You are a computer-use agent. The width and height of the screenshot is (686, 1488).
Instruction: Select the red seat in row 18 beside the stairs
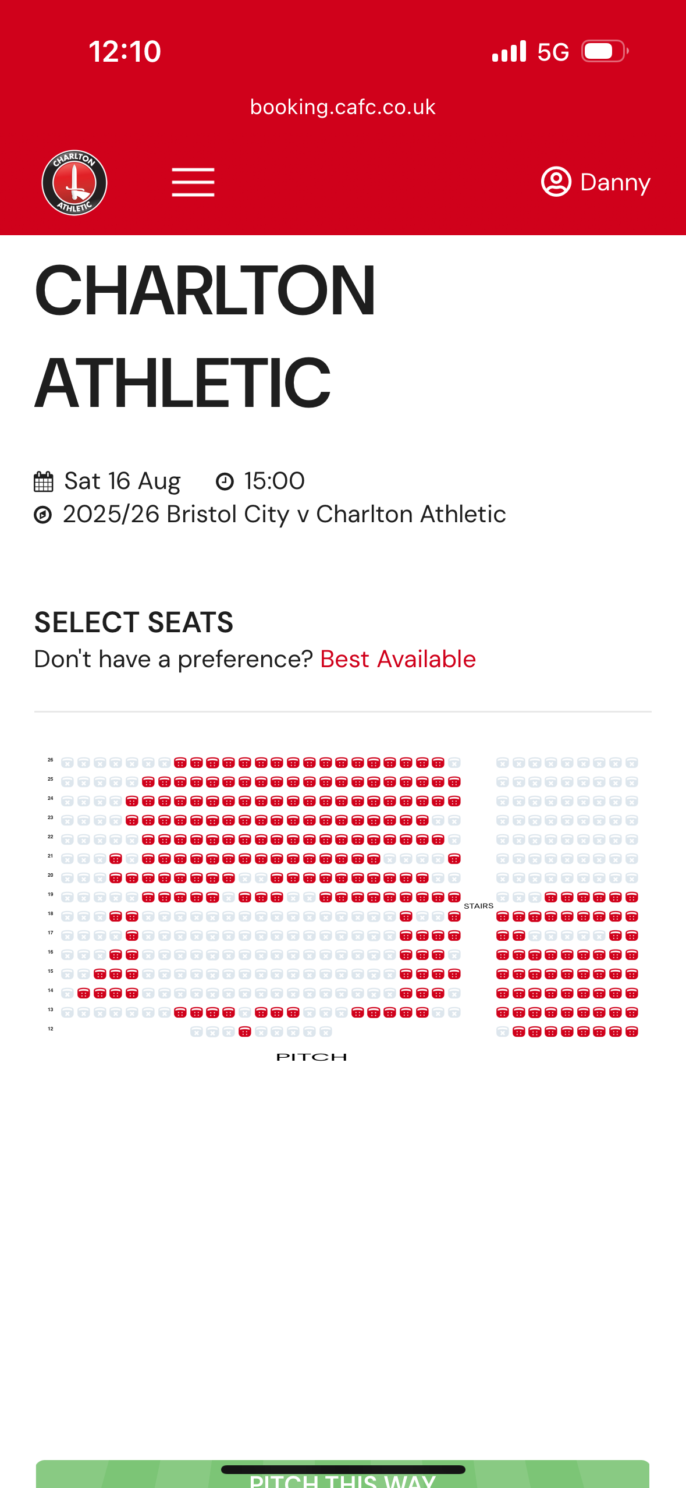coord(454,917)
